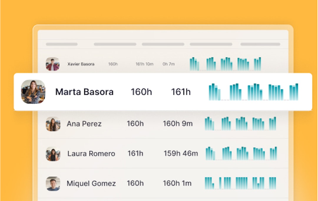
Task: Open Ana Perez's daily hours chart
Action: pos(240,124)
